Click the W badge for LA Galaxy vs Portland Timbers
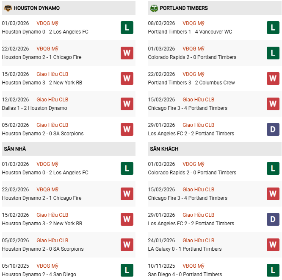The height and width of the screenshot is (280, 282). point(273,245)
